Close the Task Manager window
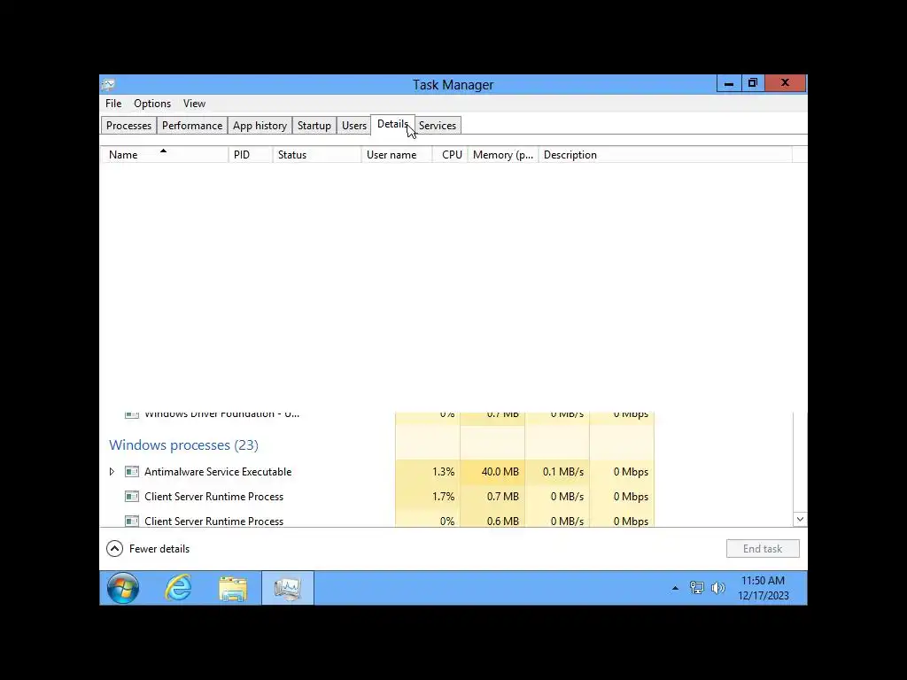907x680 pixels. pyautogui.click(x=785, y=84)
